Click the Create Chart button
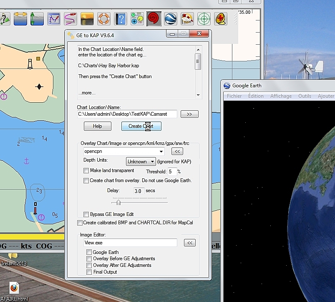Viewport: 335px width, 302px height. [x=141, y=126]
